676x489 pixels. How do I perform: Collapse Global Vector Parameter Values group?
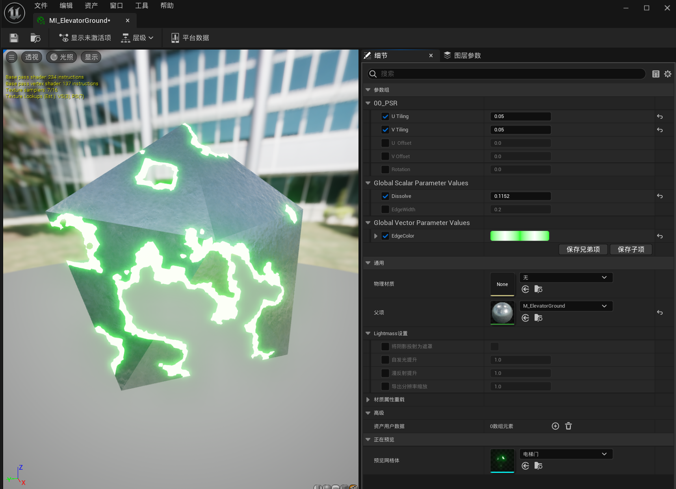368,223
